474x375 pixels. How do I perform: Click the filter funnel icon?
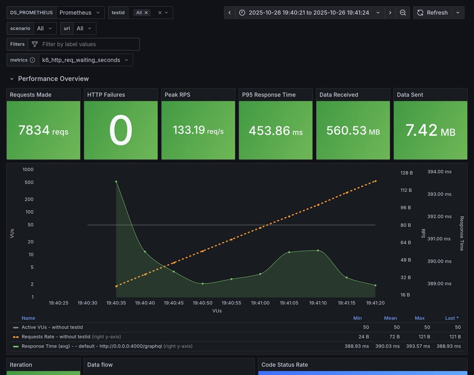pyautogui.click(x=35, y=44)
